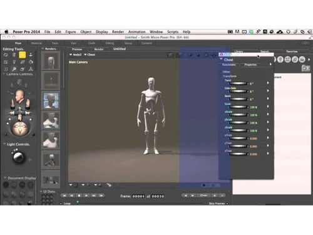Click the Twist parameter dial

pos(238,83)
